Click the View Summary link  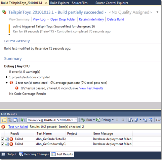pyautogui.click(x=19, y=20)
